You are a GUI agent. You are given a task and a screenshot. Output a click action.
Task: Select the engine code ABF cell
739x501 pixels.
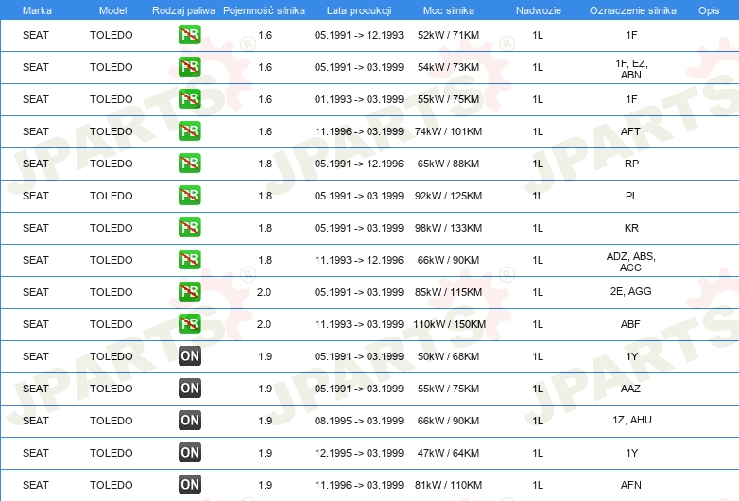tap(631, 324)
